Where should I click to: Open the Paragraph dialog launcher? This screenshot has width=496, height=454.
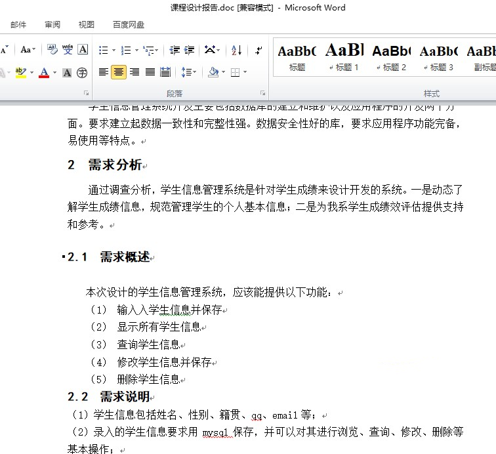tap(262, 93)
